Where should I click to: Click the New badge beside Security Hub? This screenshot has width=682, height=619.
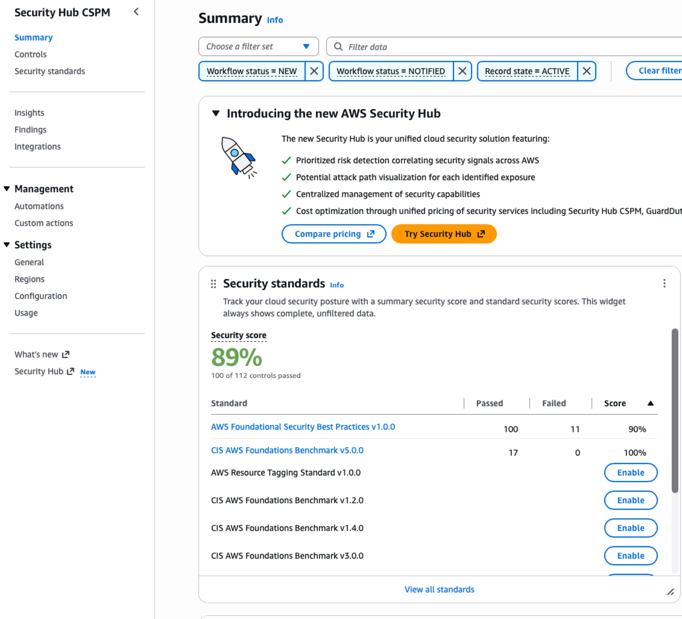[88, 372]
